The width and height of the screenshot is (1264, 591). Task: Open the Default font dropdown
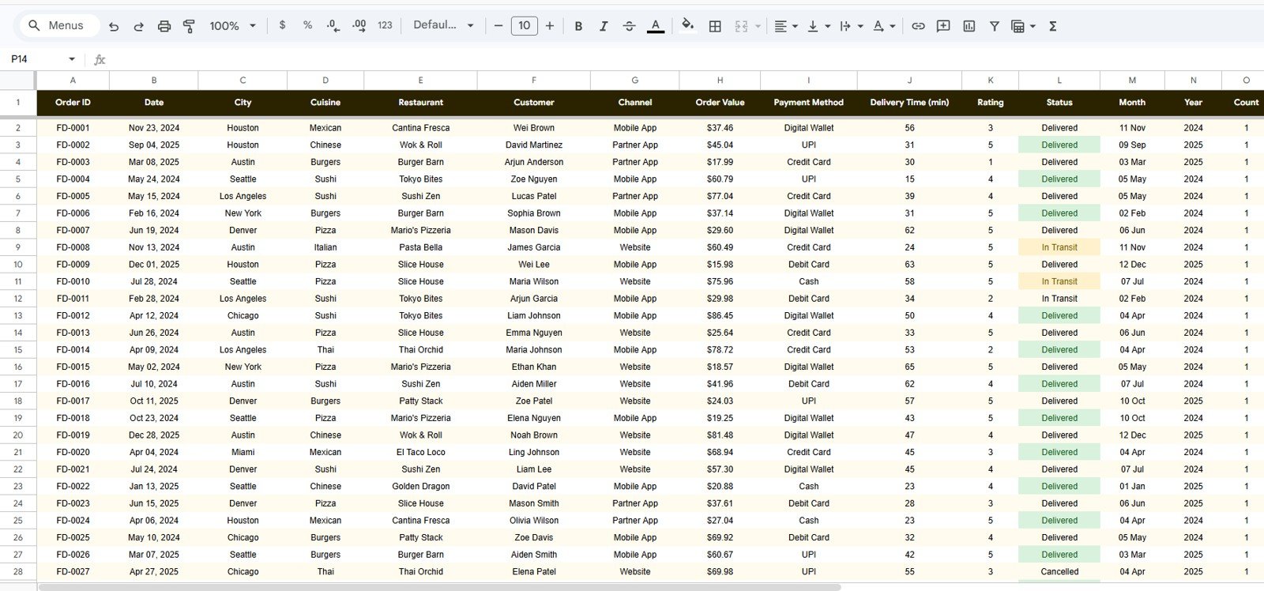pyautogui.click(x=443, y=25)
